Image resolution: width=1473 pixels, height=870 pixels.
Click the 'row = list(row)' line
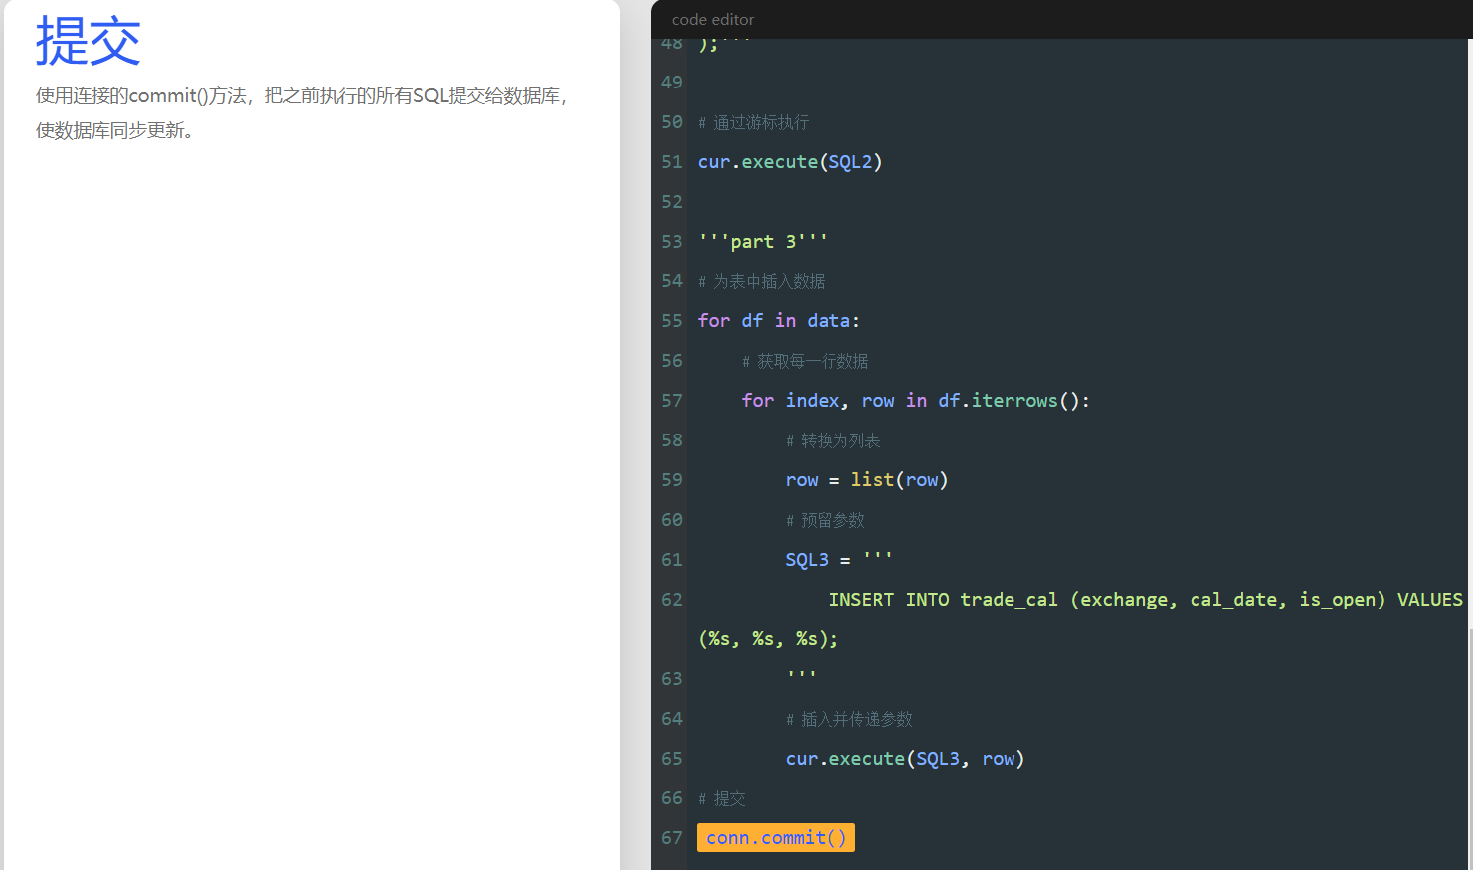click(x=866, y=479)
